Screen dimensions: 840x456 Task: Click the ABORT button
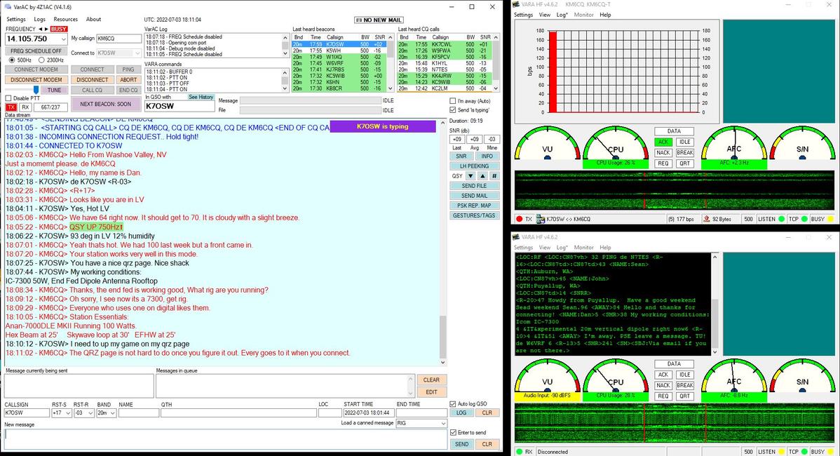click(x=128, y=80)
